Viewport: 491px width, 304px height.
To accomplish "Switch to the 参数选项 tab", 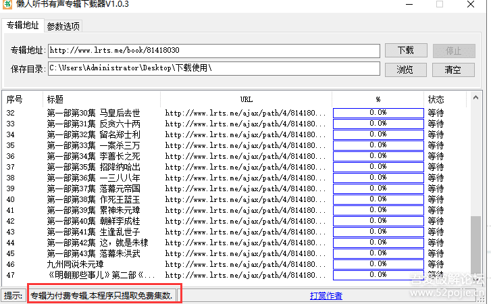I will [63, 26].
